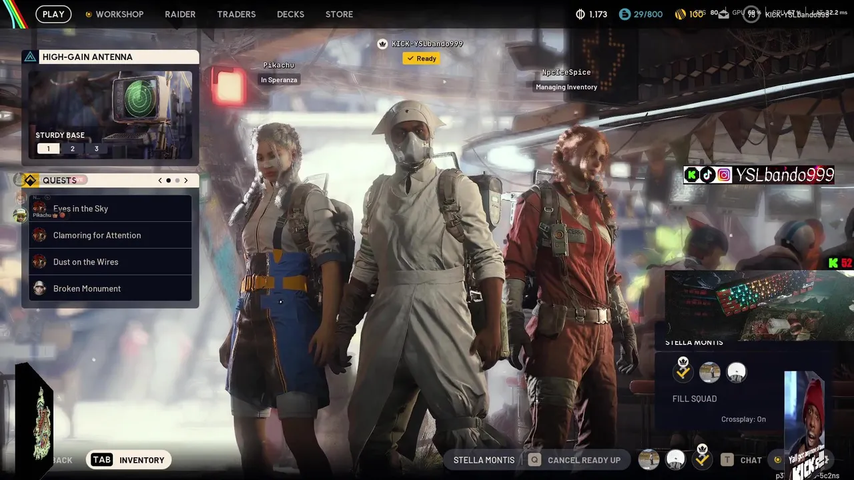Switch to the RAIDER tab

(x=180, y=14)
